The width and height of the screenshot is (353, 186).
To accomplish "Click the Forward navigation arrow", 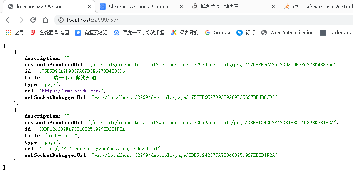I will click(21, 20).
